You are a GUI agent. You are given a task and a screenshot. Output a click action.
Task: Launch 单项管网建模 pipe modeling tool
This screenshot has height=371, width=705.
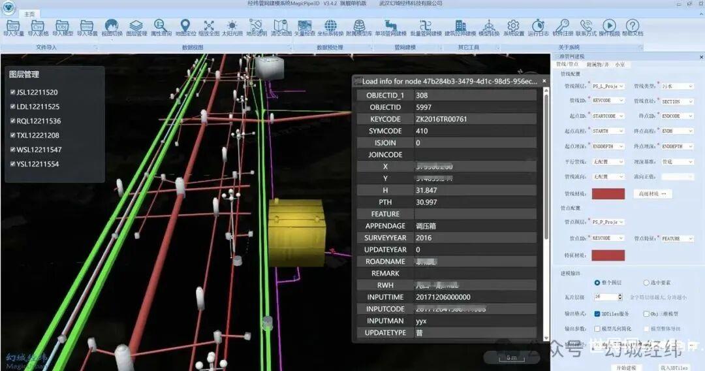[x=390, y=27]
